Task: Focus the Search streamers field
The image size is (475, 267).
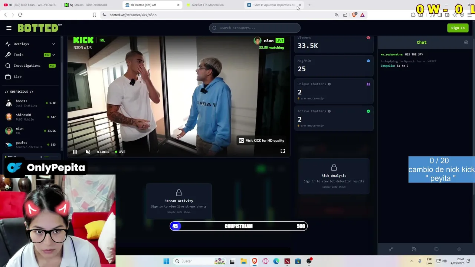Action: [255, 28]
